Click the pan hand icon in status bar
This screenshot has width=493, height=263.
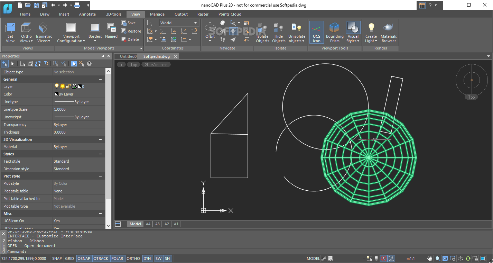[x=430, y=259]
